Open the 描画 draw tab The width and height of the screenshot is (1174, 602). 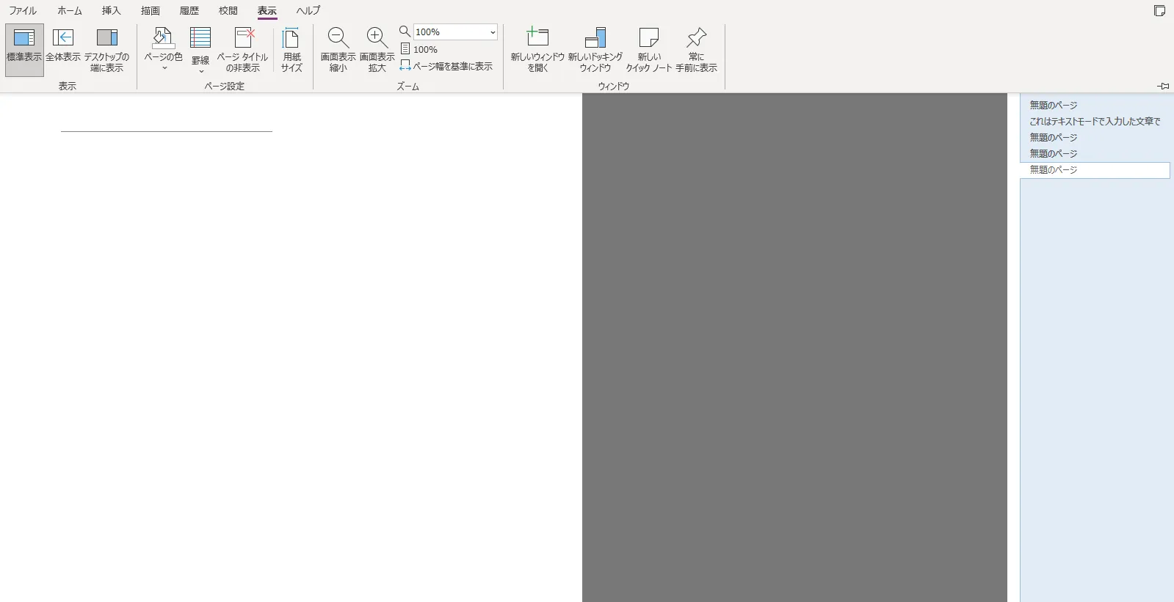(x=151, y=11)
